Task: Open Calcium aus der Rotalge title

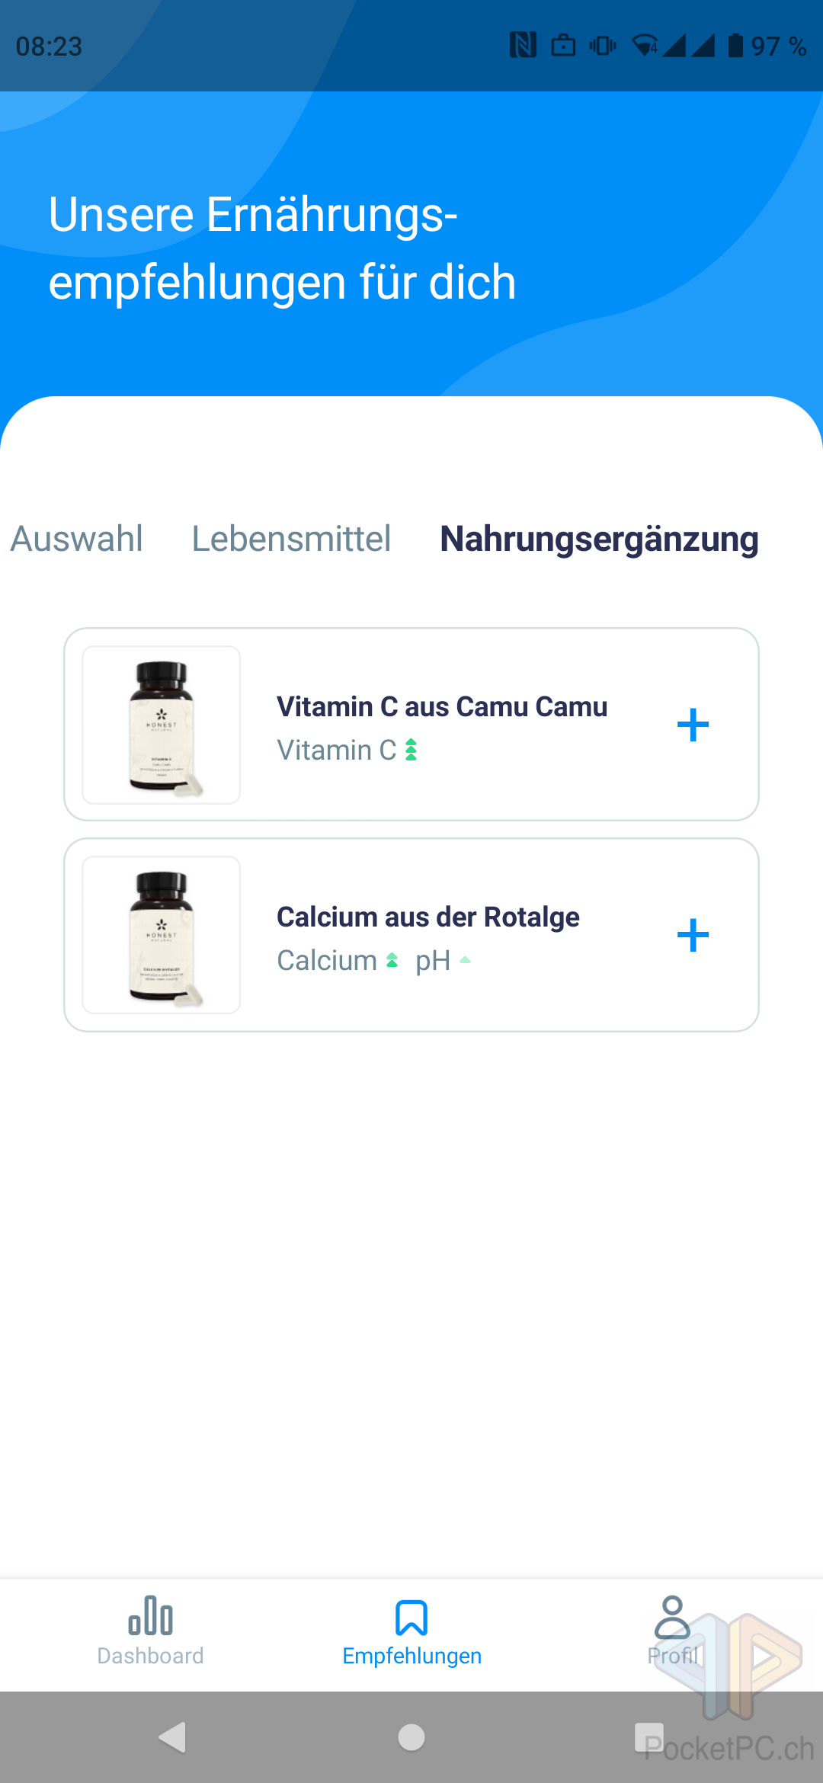Action: pos(428,917)
